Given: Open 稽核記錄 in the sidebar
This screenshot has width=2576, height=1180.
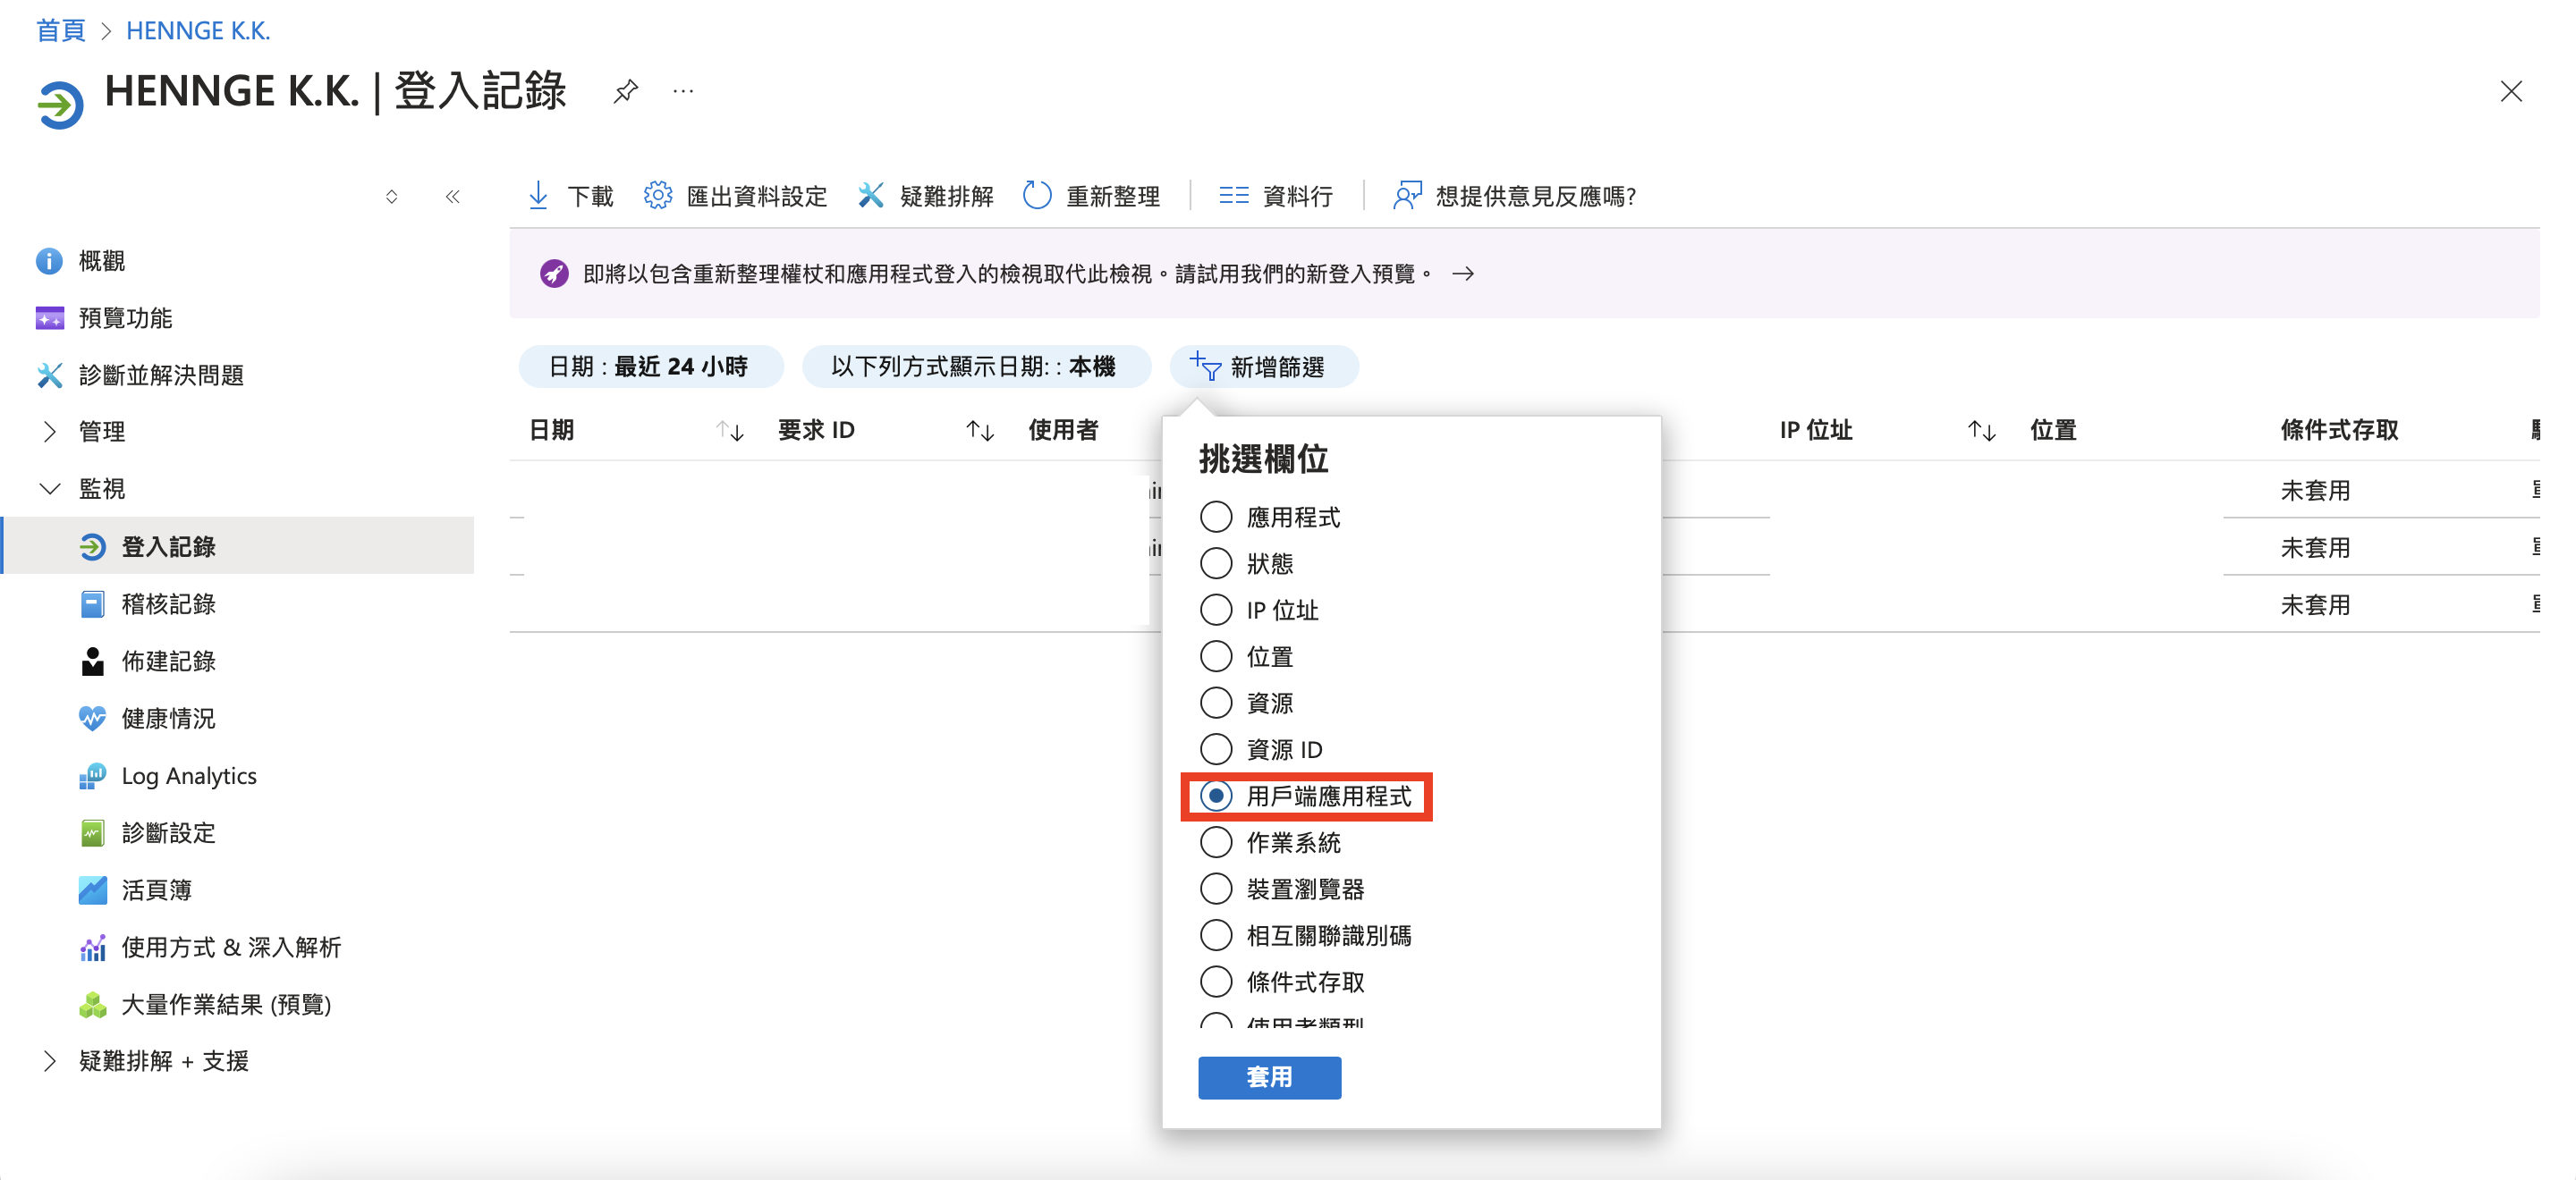Looking at the screenshot, I should pyautogui.click(x=168, y=603).
